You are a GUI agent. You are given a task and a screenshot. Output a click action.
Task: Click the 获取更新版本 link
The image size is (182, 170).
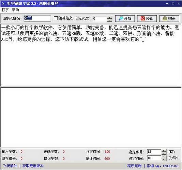tap(33, 166)
